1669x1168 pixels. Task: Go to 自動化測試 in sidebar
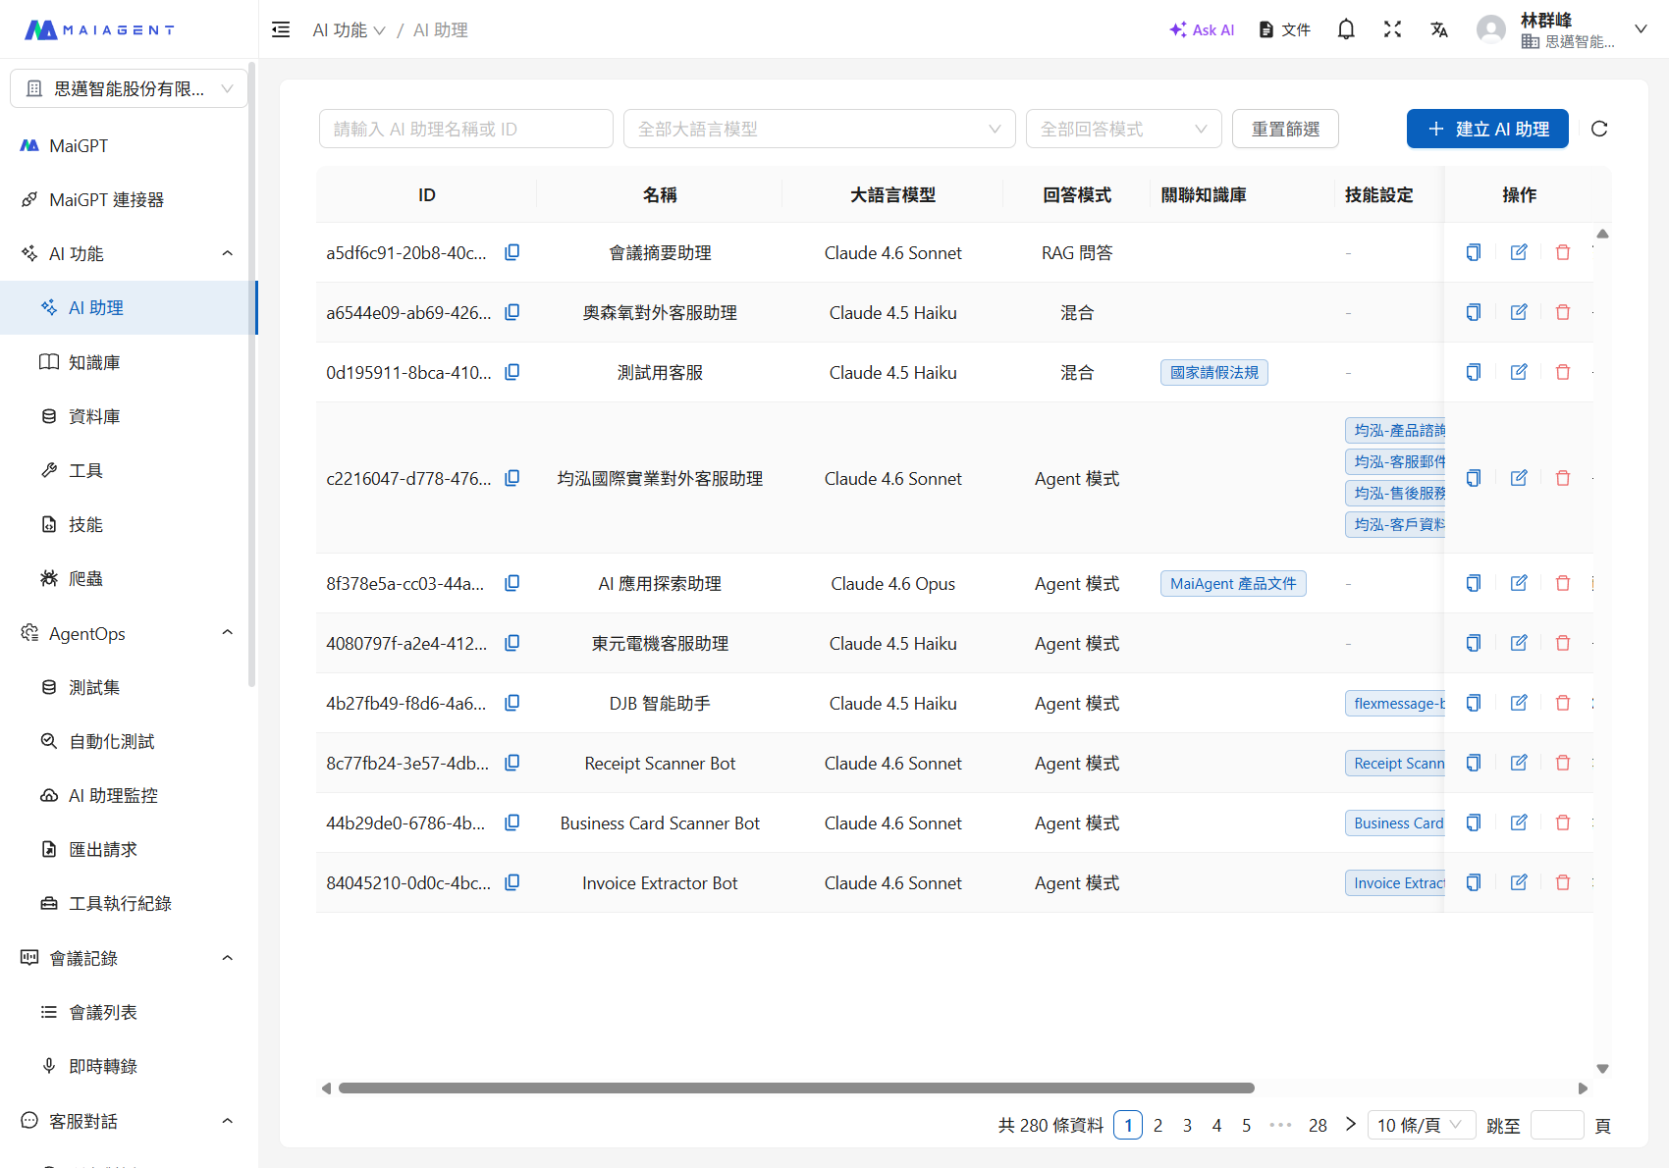tap(111, 741)
